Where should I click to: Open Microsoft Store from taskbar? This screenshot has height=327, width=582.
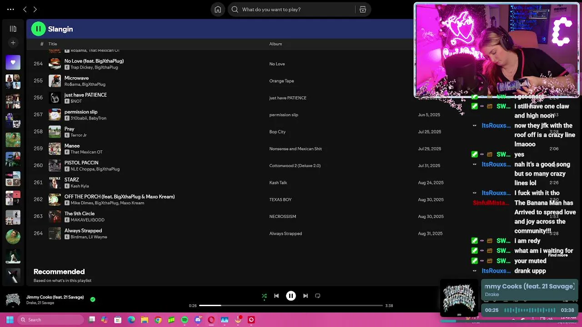pyautogui.click(x=118, y=320)
